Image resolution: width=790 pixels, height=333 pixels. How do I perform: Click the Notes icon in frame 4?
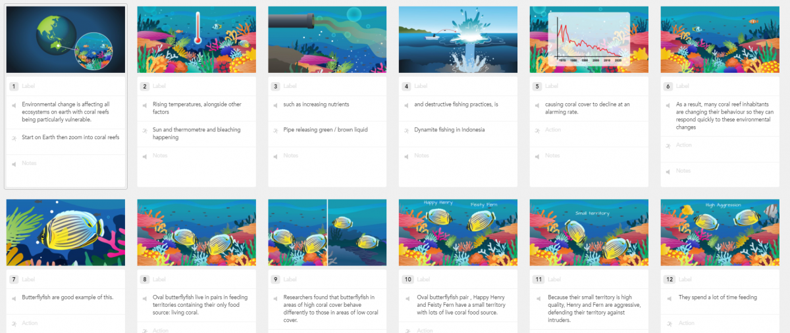406,156
